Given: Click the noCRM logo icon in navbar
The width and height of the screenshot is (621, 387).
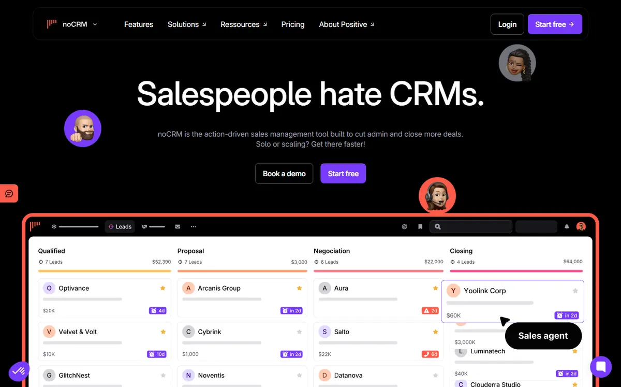Looking at the screenshot, I should tap(52, 24).
